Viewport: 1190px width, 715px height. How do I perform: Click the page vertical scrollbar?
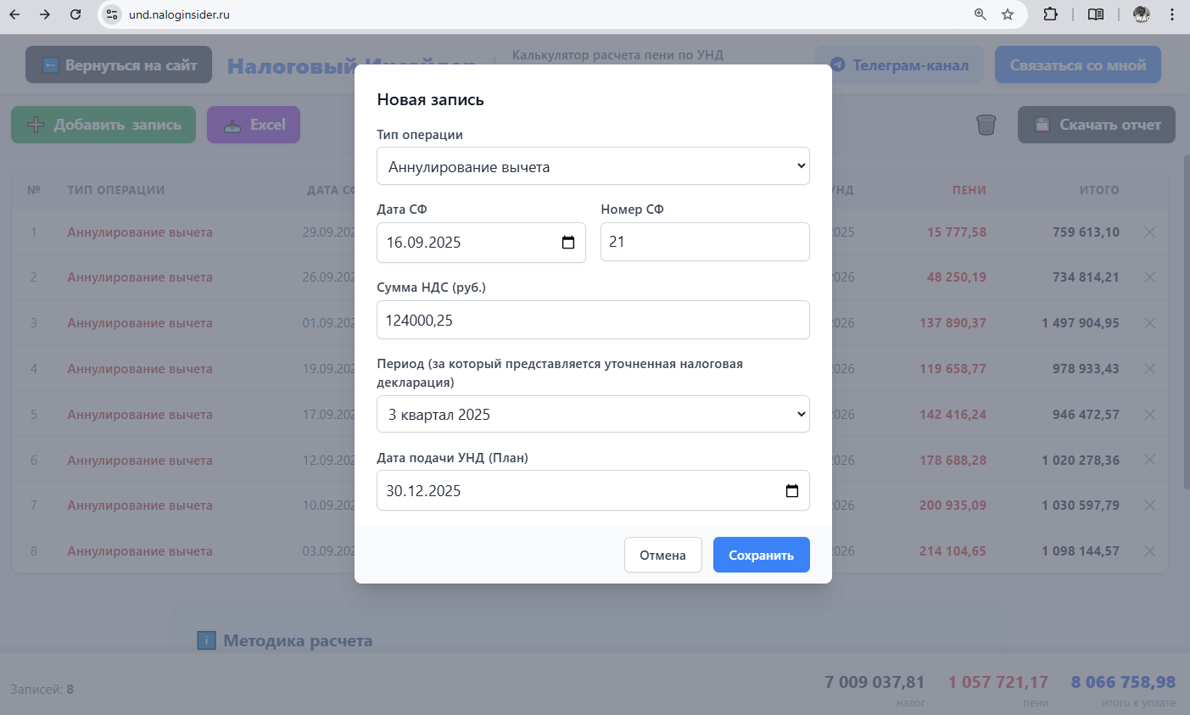[1185, 322]
